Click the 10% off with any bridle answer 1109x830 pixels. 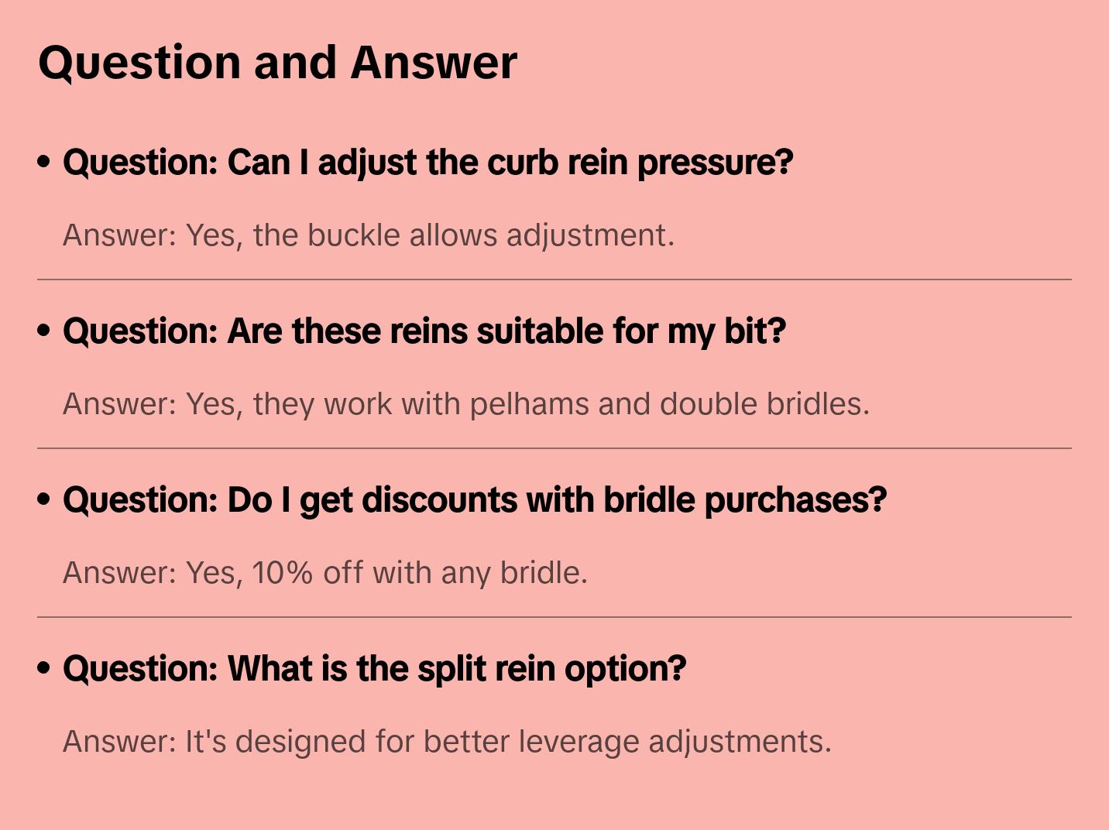coord(325,573)
